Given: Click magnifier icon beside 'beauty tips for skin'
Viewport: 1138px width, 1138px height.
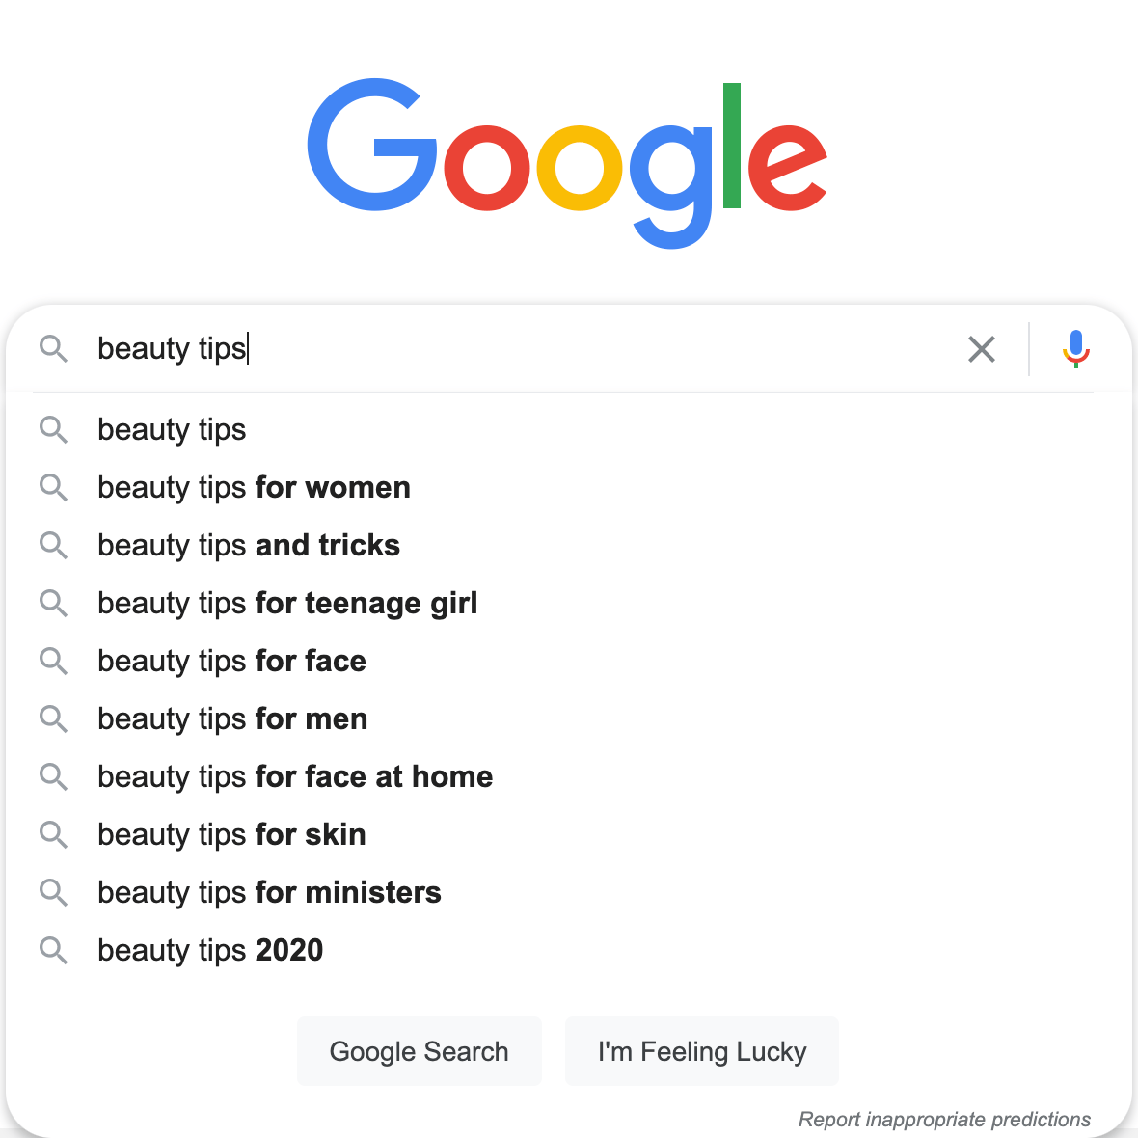Looking at the screenshot, I should (x=54, y=834).
